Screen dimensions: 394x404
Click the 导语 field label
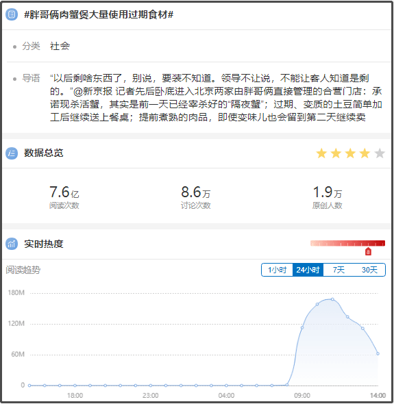point(31,78)
